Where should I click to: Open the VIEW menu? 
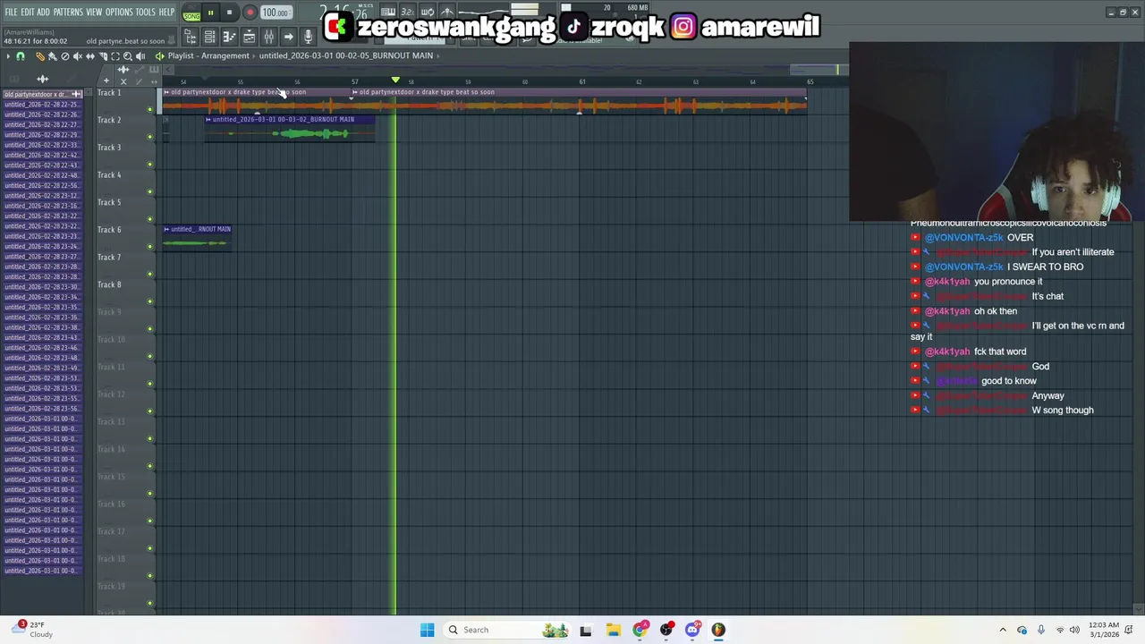(x=94, y=13)
